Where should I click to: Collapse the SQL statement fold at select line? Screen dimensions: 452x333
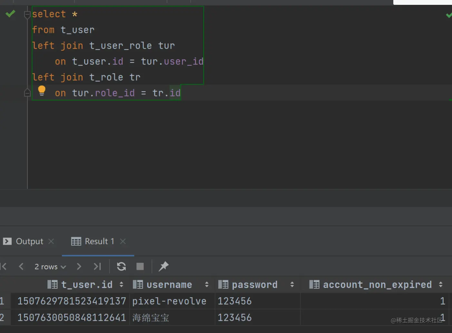[x=27, y=15]
